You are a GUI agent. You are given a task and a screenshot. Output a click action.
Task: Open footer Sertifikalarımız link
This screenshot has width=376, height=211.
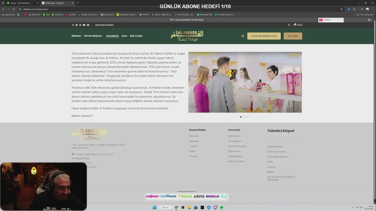[x=235, y=156]
